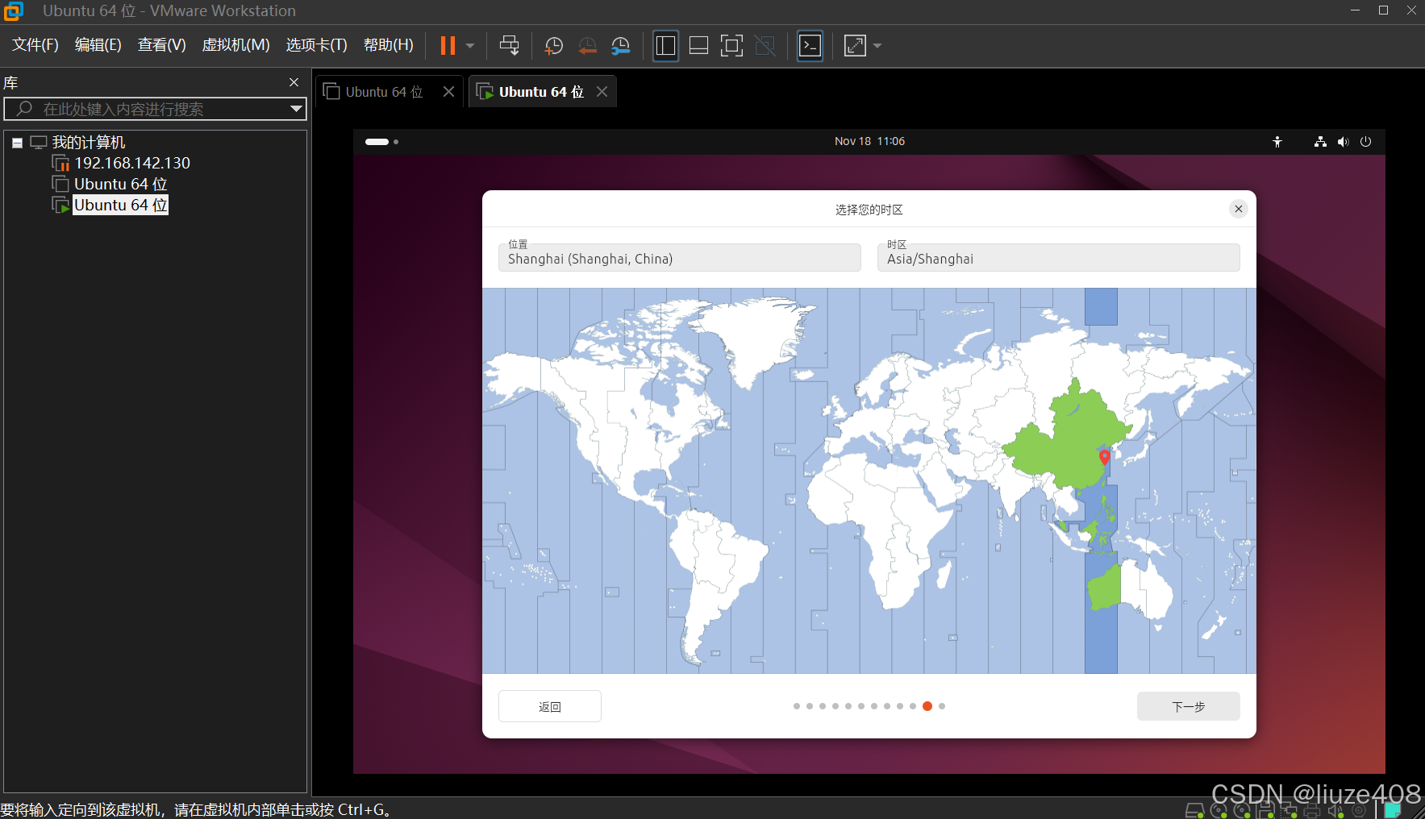Open the 查看(V) menu
The height and width of the screenshot is (819, 1425).
tap(162, 45)
